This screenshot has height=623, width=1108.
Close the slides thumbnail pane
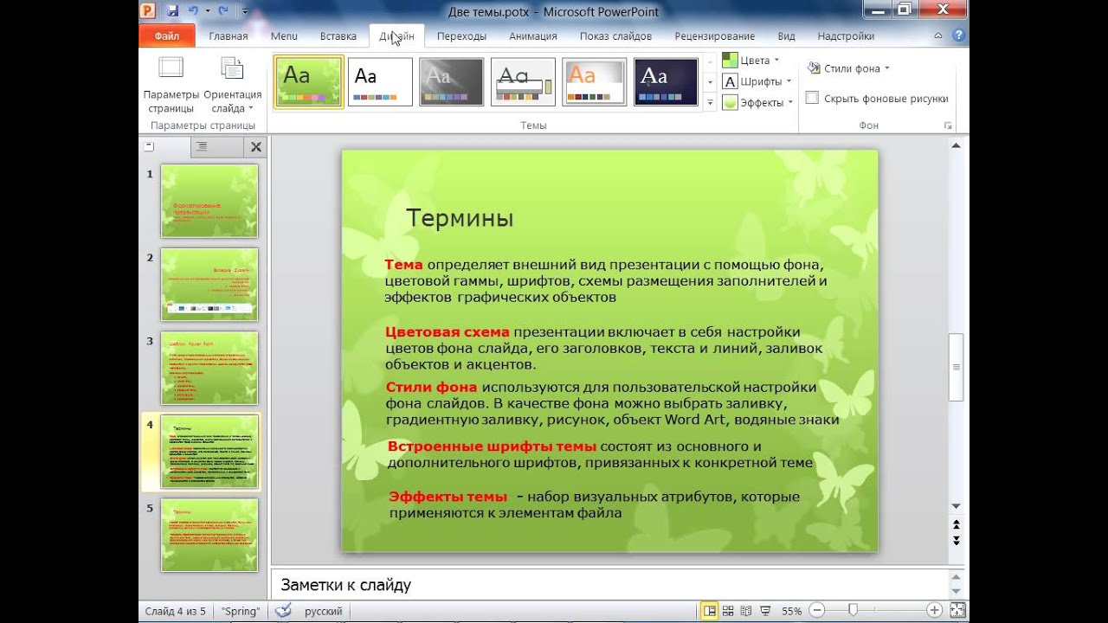pyautogui.click(x=255, y=147)
